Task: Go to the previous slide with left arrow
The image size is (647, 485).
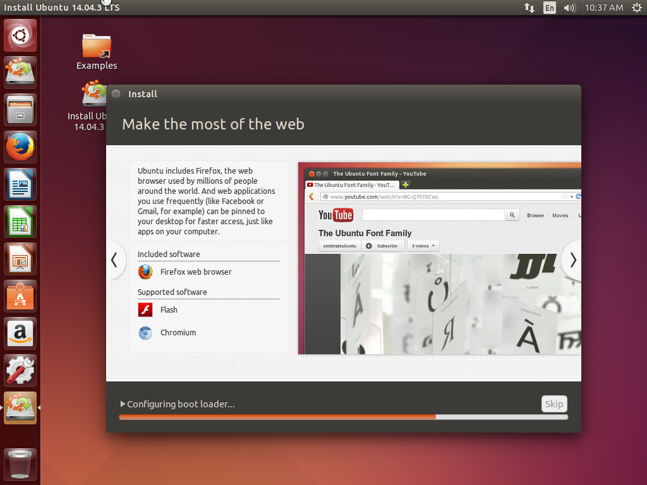Action: click(x=114, y=260)
